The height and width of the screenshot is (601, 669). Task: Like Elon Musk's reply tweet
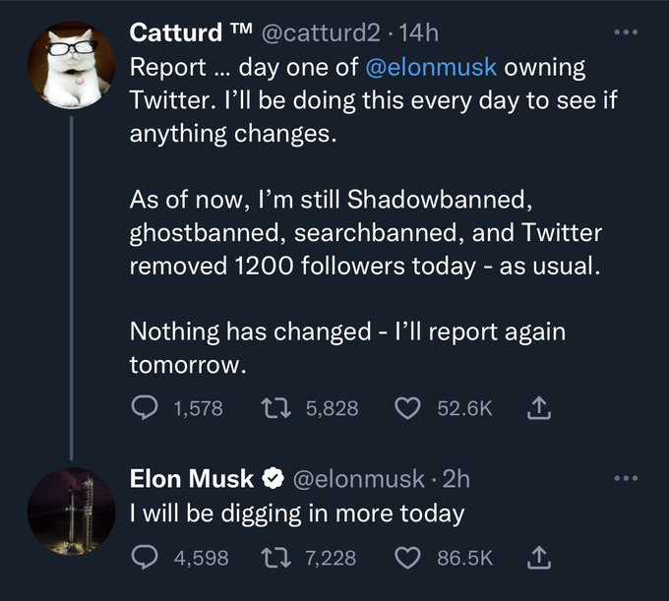tap(406, 558)
